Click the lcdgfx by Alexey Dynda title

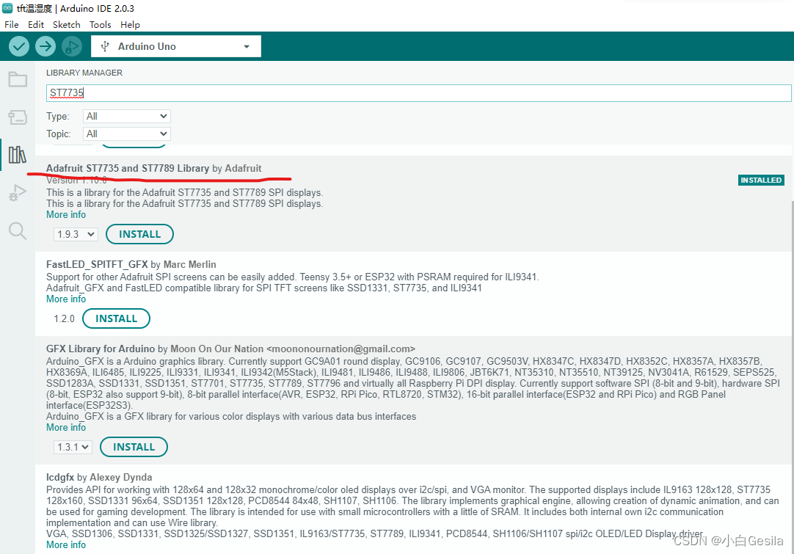tap(99, 477)
